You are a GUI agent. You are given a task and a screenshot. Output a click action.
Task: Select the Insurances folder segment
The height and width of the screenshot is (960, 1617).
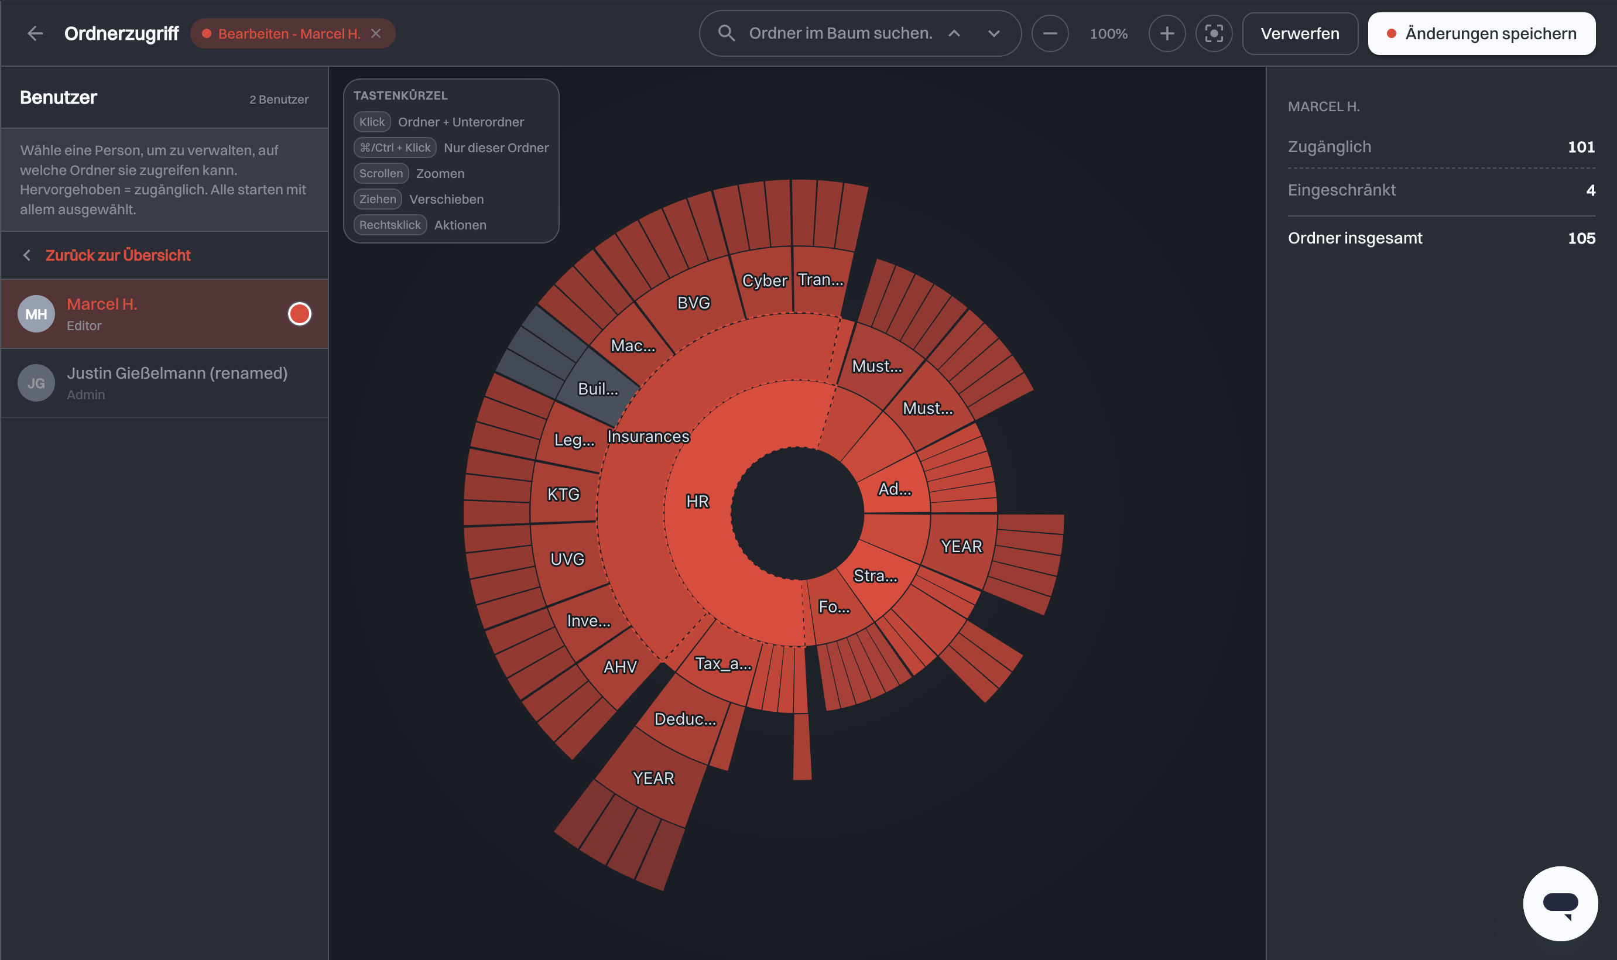tap(648, 437)
